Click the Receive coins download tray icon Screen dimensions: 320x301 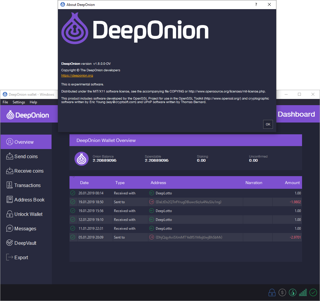pos(10,171)
